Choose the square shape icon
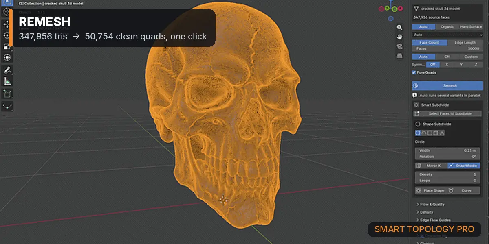489x244 pixels. (430, 133)
